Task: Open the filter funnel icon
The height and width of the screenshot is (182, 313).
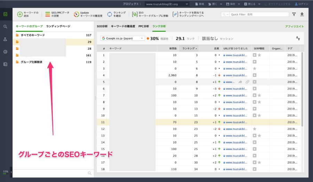Action: coord(294,14)
